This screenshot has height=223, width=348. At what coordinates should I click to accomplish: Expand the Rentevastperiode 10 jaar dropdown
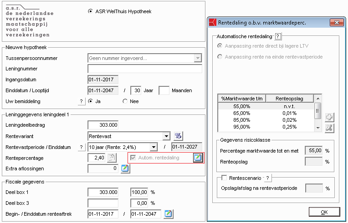(x=154, y=147)
